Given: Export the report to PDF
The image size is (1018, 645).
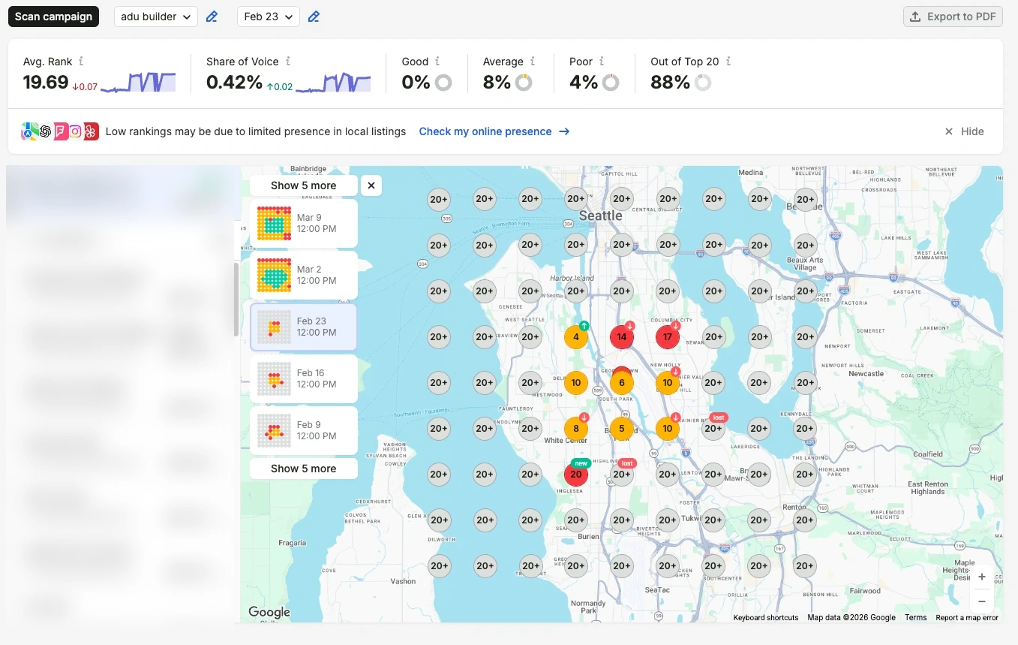Looking at the screenshot, I should click(953, 17).
